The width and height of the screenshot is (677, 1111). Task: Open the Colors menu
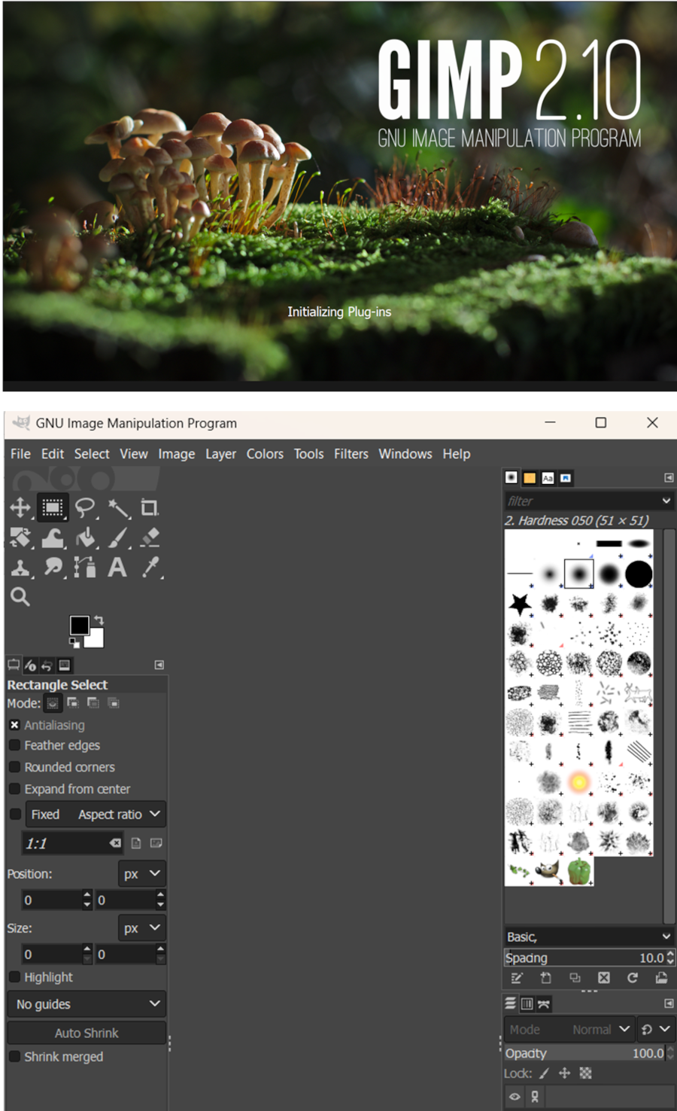pyautogui.click(x=265, y=454)
